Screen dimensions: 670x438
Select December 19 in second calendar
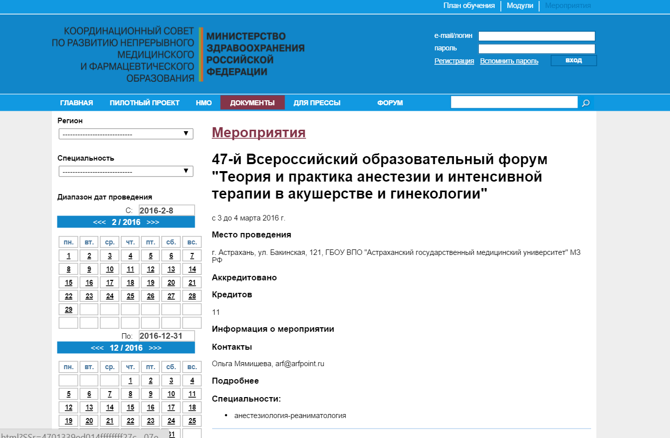tap(68, 421)
